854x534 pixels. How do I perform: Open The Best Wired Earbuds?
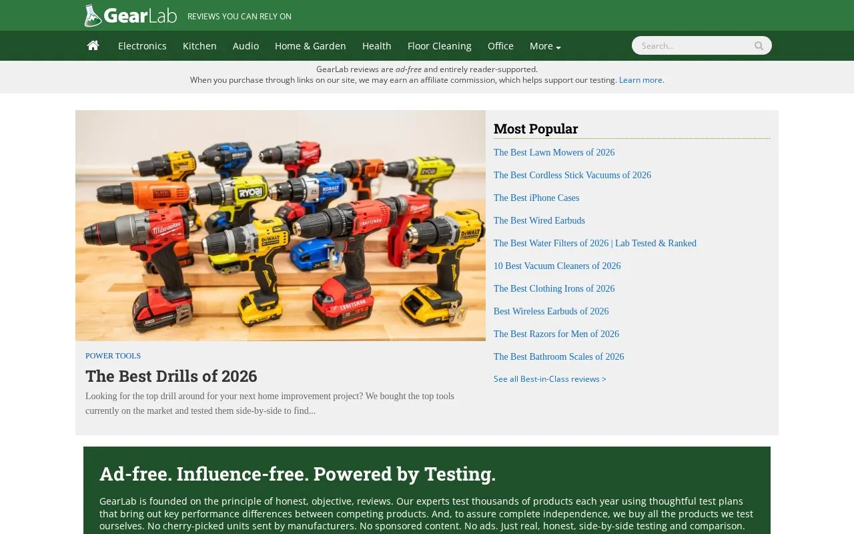(x=539, y=220)
